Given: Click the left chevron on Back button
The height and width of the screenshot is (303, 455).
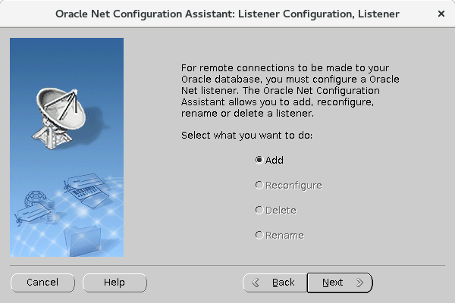Looking at the screenshot, I should 256,283.
